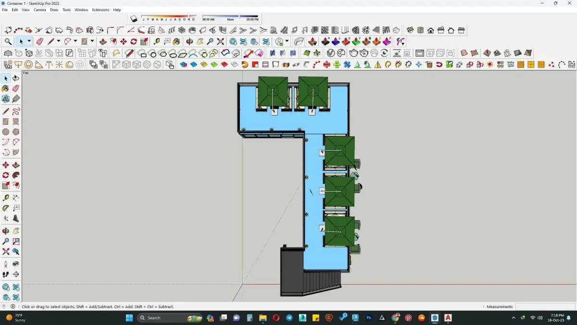The height and width of the screenshot is (325, 577).
Task: Open the Camera menu
Action: [x=40, y=10]
